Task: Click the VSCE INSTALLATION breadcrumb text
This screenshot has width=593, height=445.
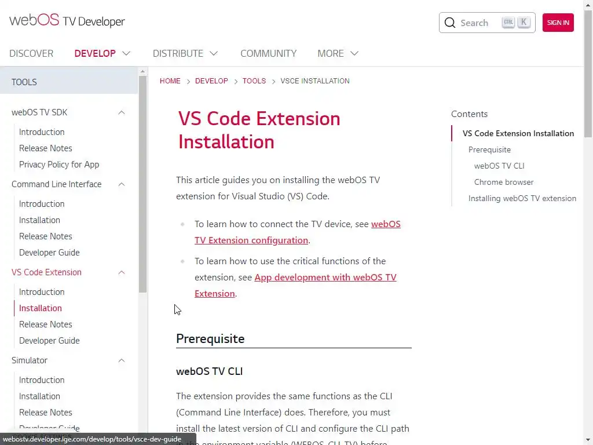Action: tap(314, 81)
